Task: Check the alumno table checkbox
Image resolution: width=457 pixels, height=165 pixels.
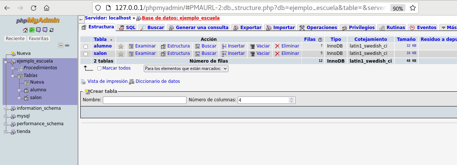Action: [86, 46]
